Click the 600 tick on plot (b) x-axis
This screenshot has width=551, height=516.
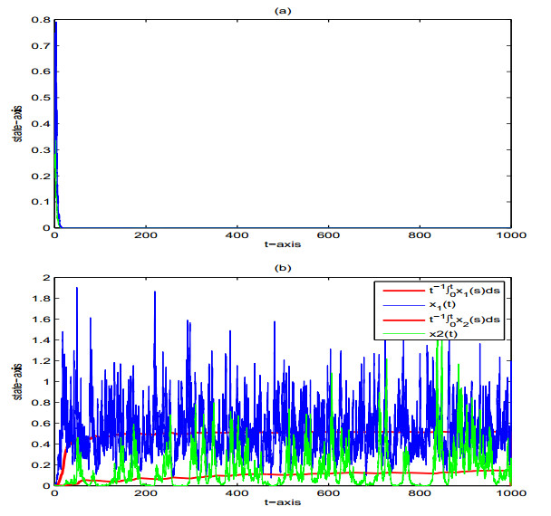coord(327,495)
